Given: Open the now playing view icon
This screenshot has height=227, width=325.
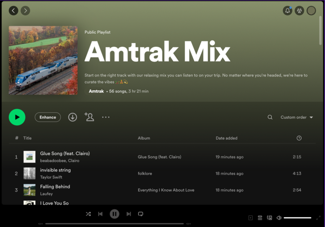Looking at the screenshot, I should 250,218.
